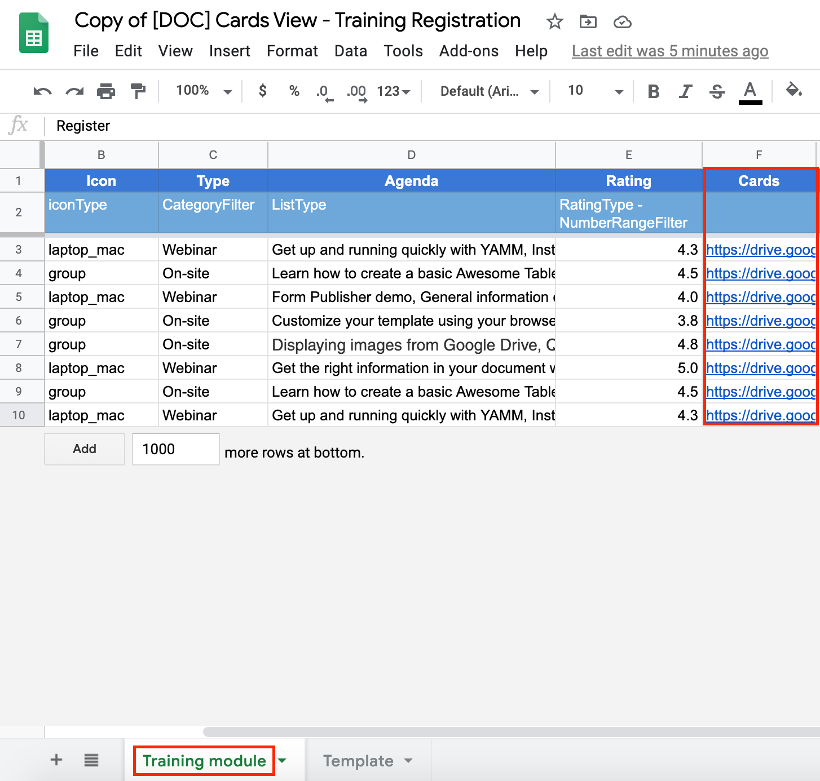
Task: Toggle italic formatting
Action: coord(685,91)
